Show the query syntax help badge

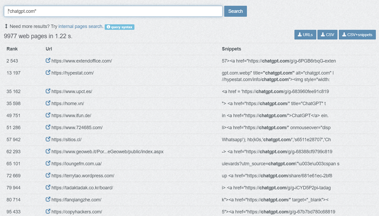point(119,27)
